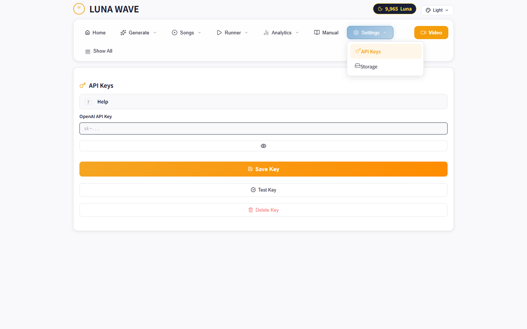Click the Runner play icon
The height and width of the screenshot is (329, 527).
(x=219, y=33)
